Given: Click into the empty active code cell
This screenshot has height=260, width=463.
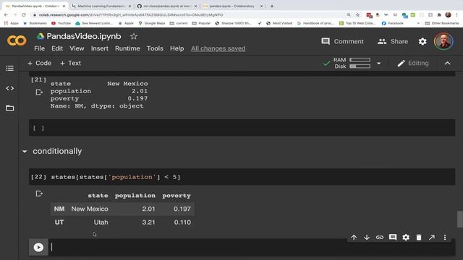Looking at the screenshot, I should (252, 247).
